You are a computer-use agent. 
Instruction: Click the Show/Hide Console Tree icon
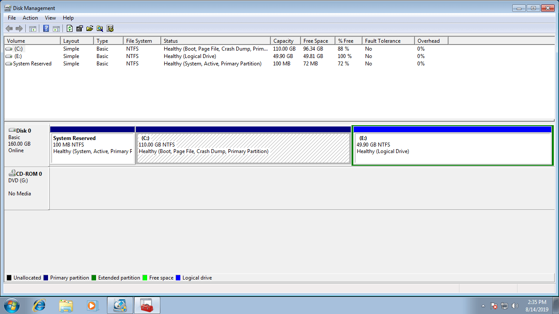[x=33, y=29]
